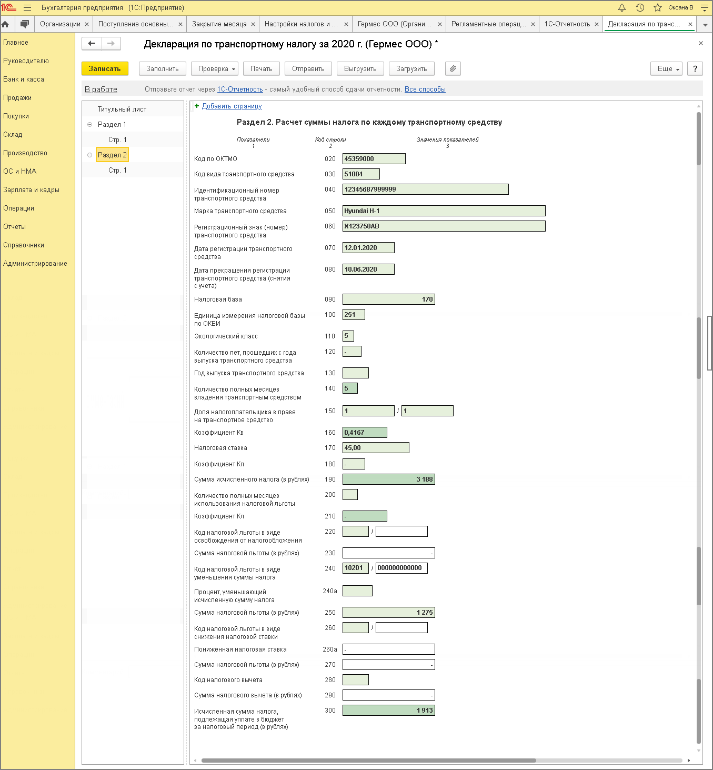
Task: Click the Экологический класс field line 110
Action: [x=348, y=336]
